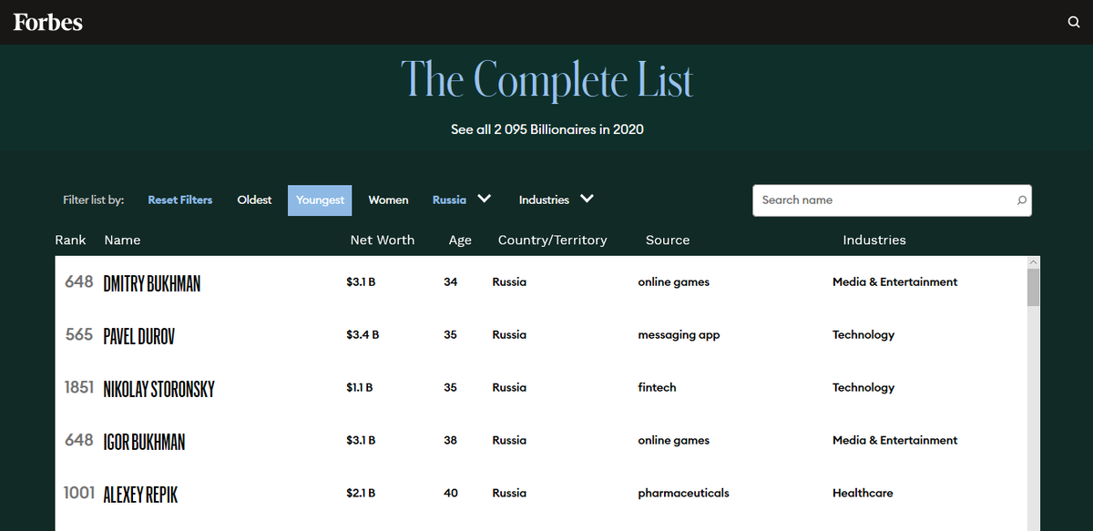Select $3.1 B in Dmitry Bukhman's row

tap(361, 282)
